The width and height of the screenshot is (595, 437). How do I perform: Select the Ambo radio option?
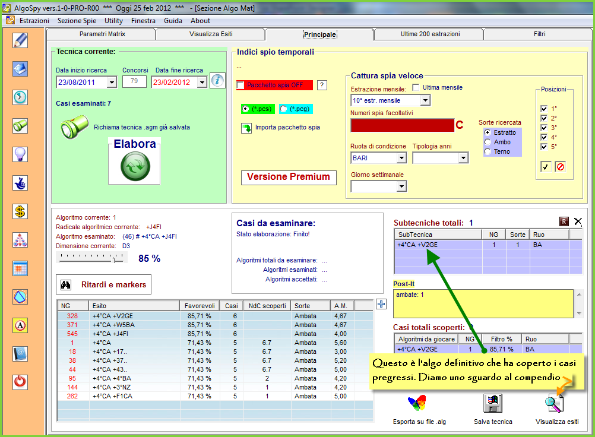click(488, 142)
